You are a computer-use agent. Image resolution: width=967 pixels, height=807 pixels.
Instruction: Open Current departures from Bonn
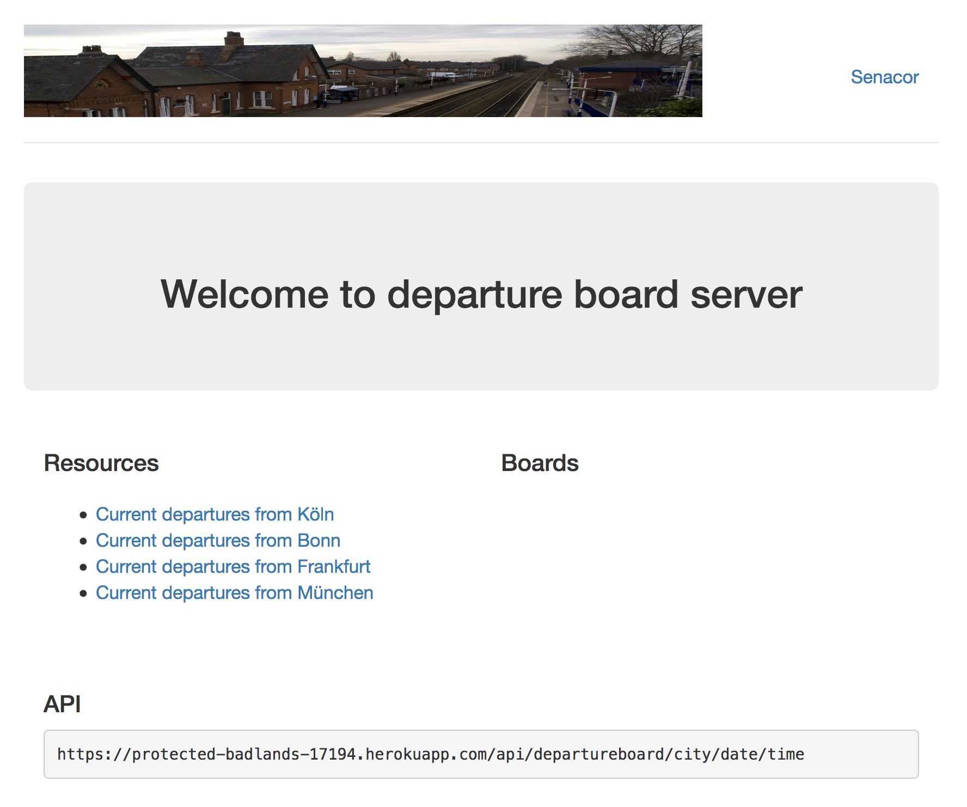(x=218, y=540)
